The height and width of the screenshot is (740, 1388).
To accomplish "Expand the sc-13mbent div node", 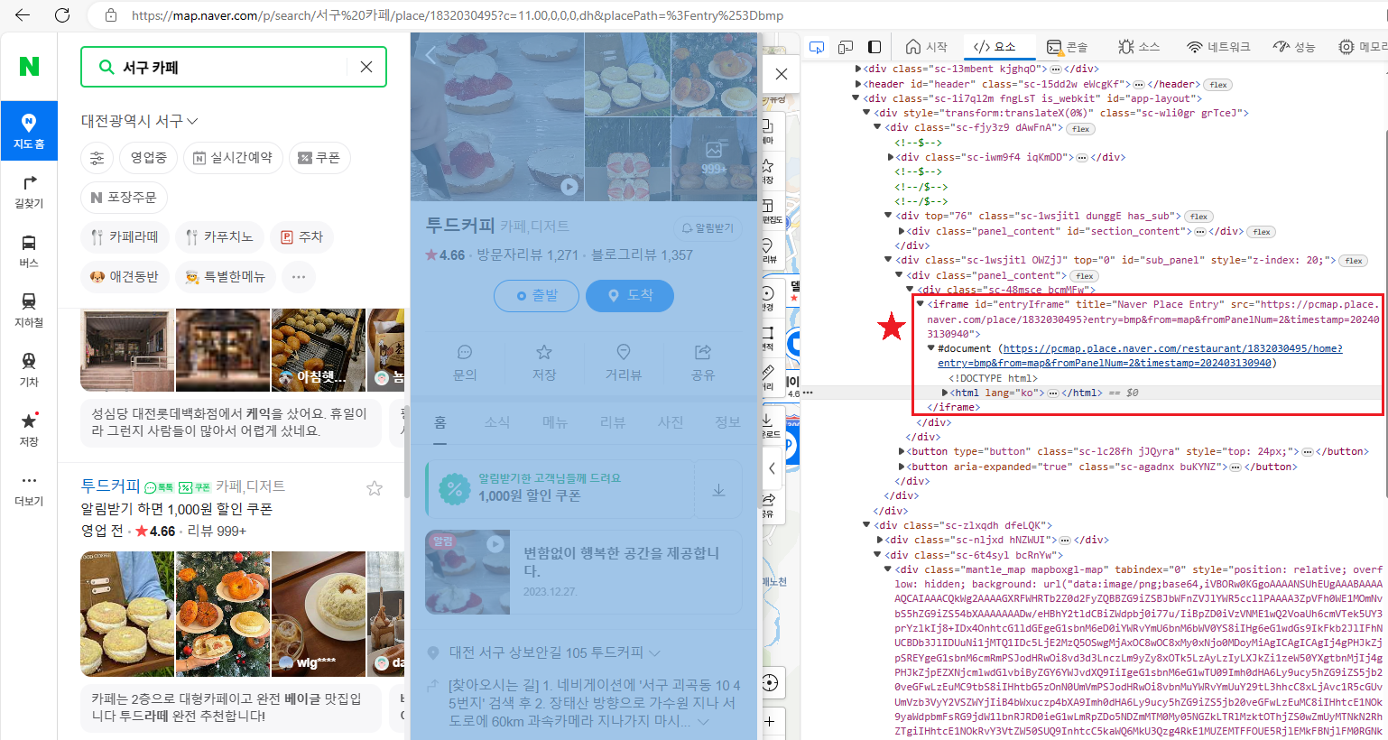I will click(x=858, y=69).
